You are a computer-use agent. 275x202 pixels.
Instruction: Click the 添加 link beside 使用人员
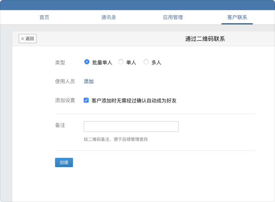tap(89, 81)
